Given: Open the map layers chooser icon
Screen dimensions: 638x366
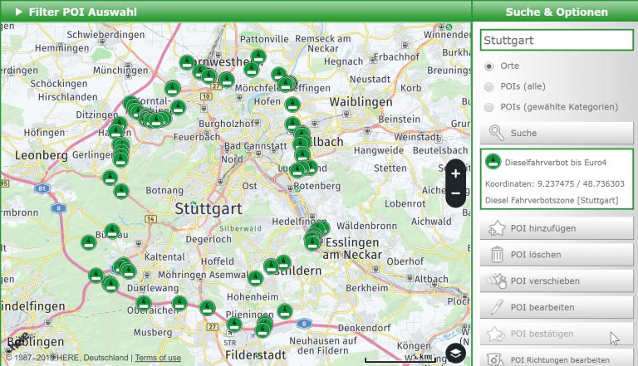Looking at the screenshot, I should (x=456, y=353).
